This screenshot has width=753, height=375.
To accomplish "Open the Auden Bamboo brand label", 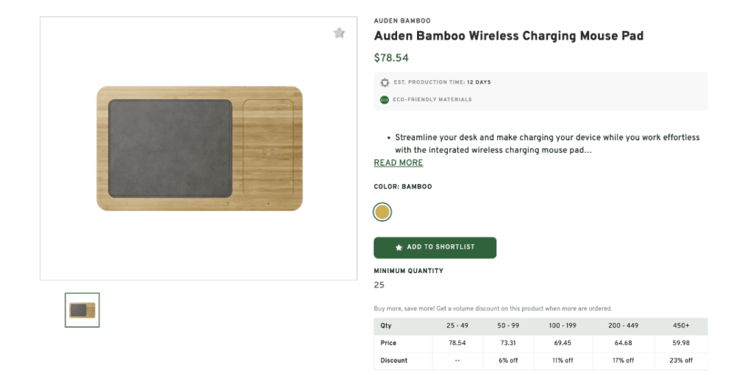I will (x=402, y=21).
